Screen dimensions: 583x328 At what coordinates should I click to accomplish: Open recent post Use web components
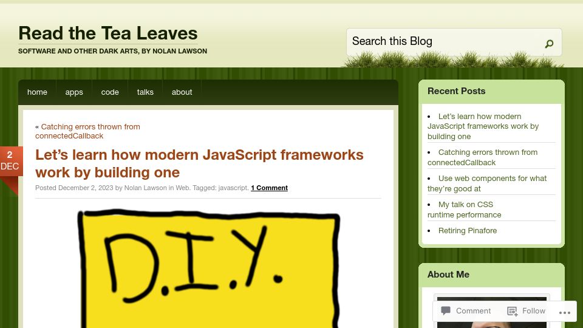point(487,183)
